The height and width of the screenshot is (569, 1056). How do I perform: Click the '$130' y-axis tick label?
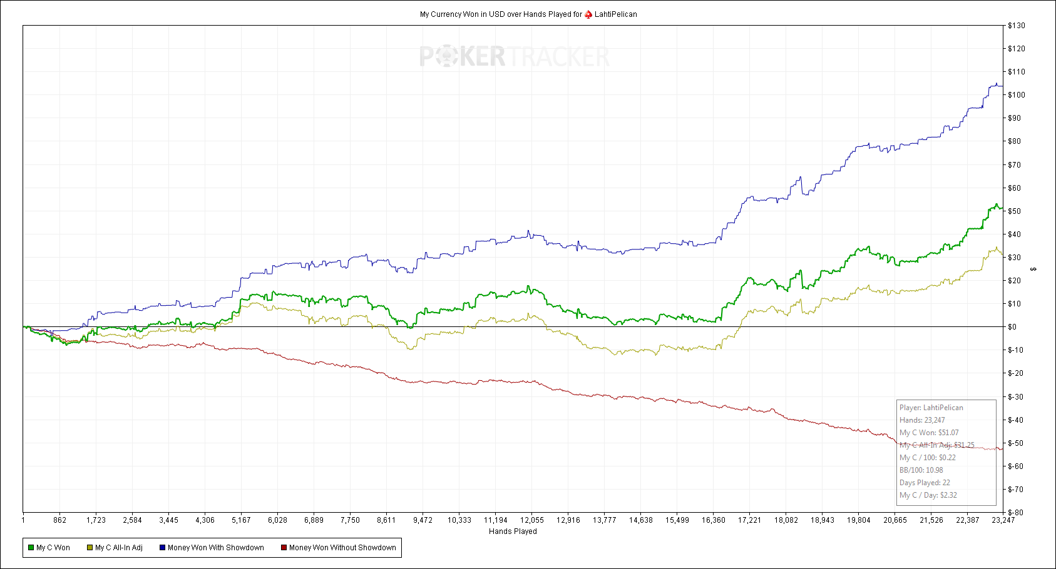coord(1017,26)
